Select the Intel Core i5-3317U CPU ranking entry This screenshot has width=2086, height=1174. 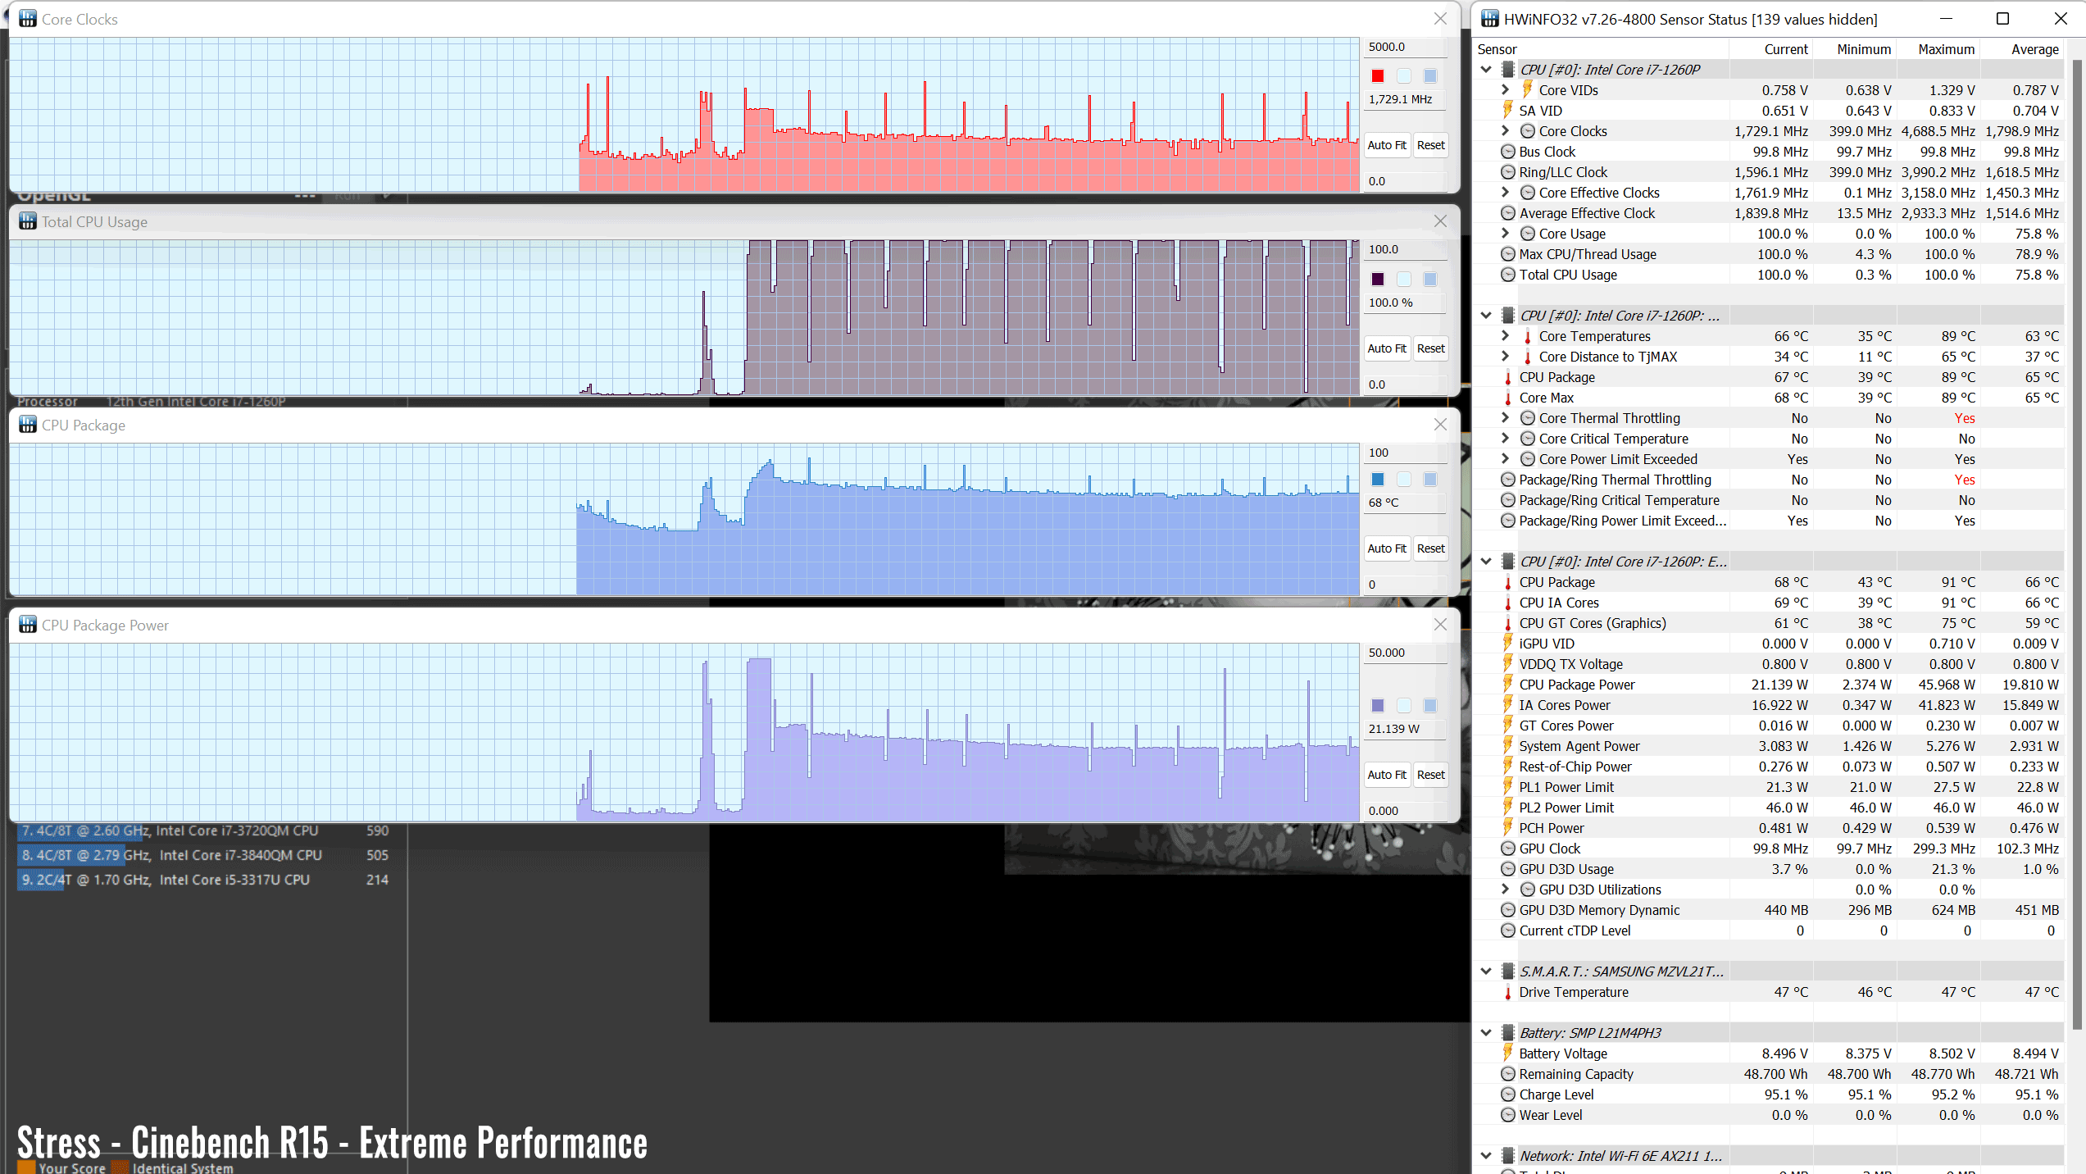pos(206,880)
